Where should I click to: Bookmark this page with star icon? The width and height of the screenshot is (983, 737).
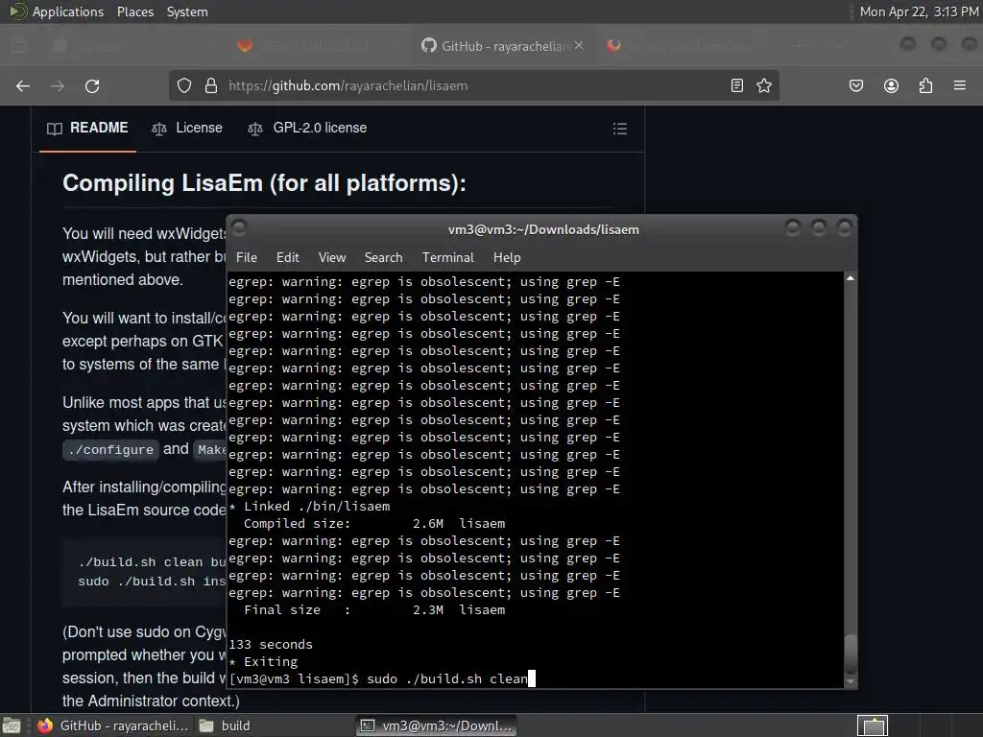pos(763,85)
